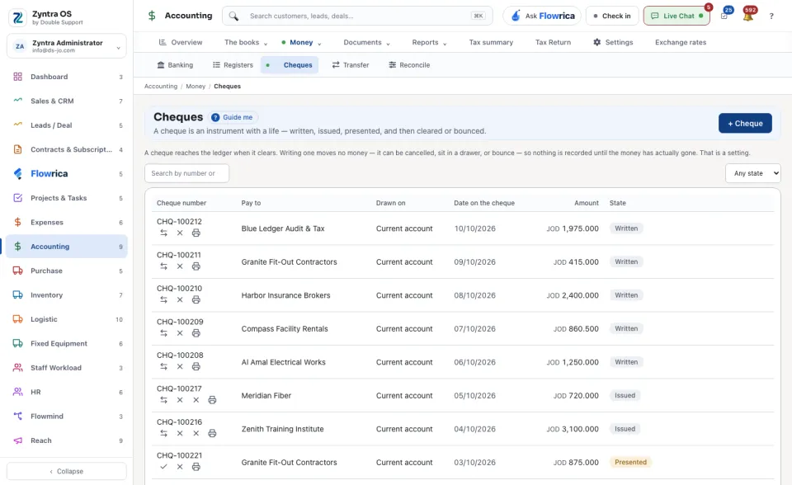The height and width of the screenshot is (485, 792).
Task: Open Sales & CRM in the sidebar
Action: (x=67, y=101)
